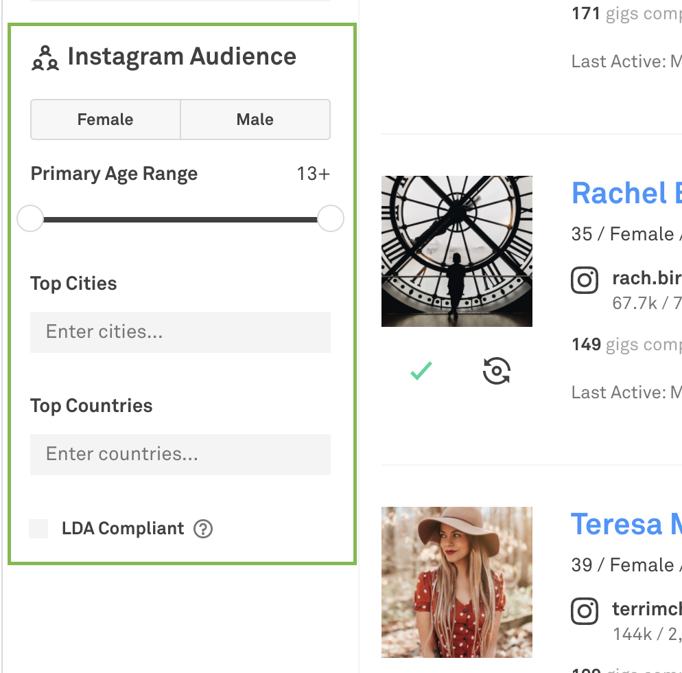Click the right age range slider handle
Viewport: 682px width, 673px height.
[x=331, y=219]
